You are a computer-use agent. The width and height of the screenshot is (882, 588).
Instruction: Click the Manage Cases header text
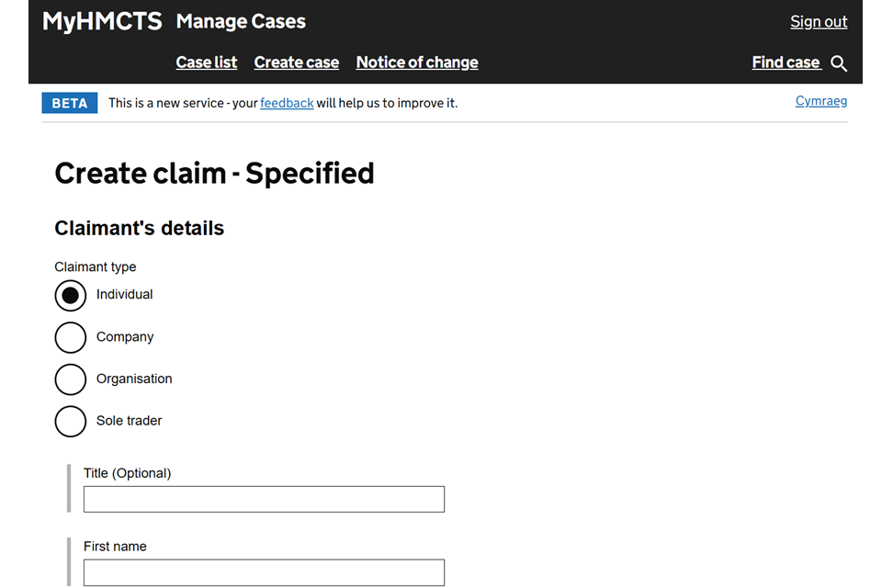click(240, 20)
